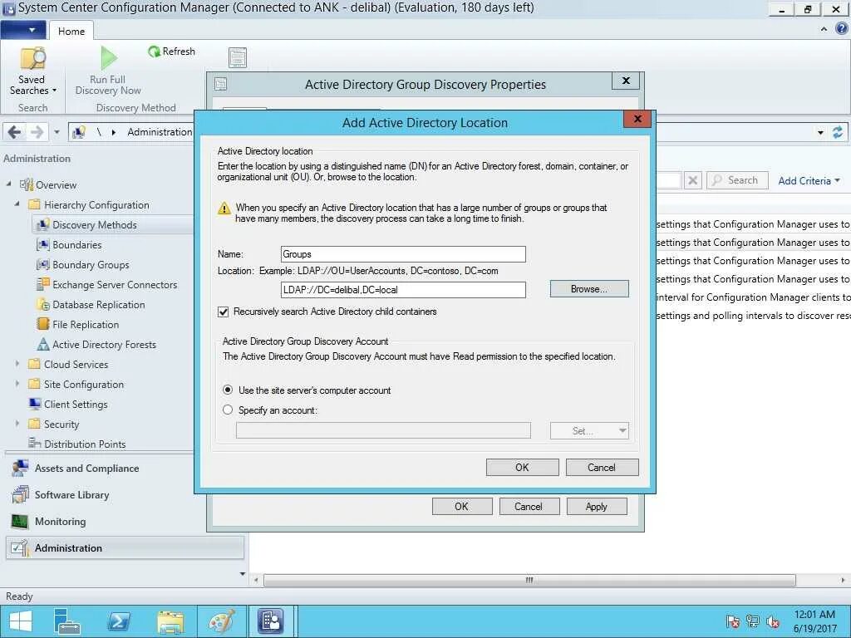This screenshot has width=851, height=638.
Task: Click the horizontal scrollbar thumb
Action: point(529,580)
